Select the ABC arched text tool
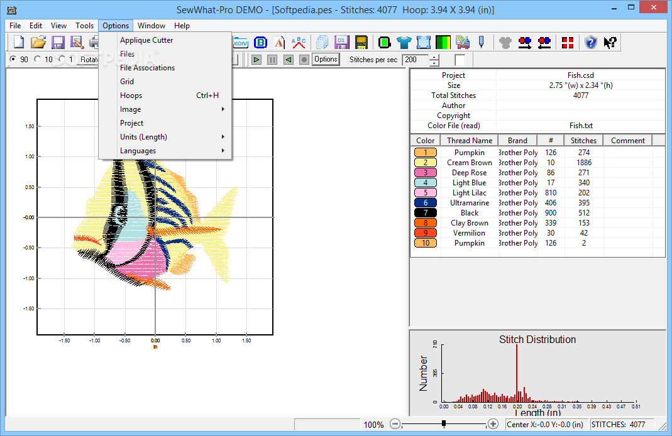This screenshot has height=436, width=672. 299,42
